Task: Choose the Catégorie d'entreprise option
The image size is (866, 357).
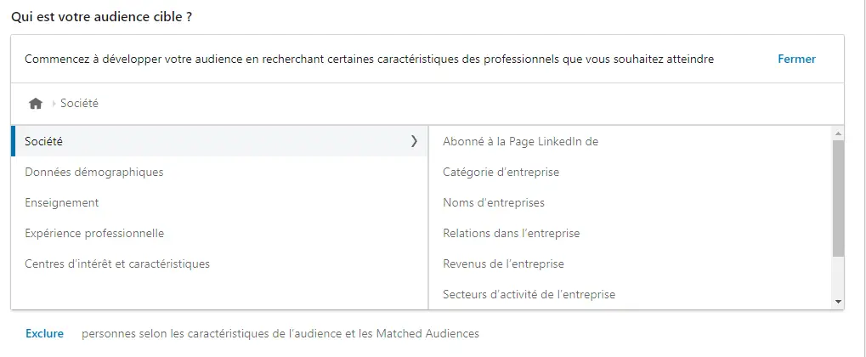Action: (631, 173)
